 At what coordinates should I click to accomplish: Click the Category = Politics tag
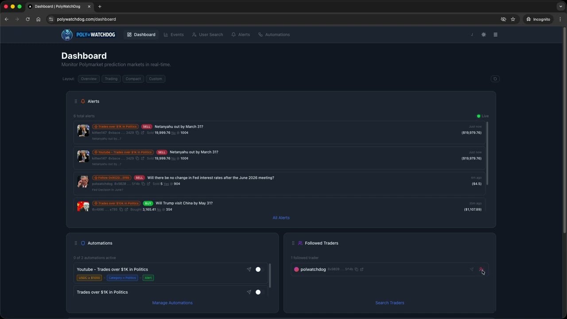coord(122,278)
